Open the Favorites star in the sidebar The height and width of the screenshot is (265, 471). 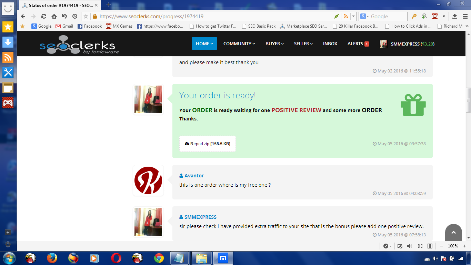(8, 27)
